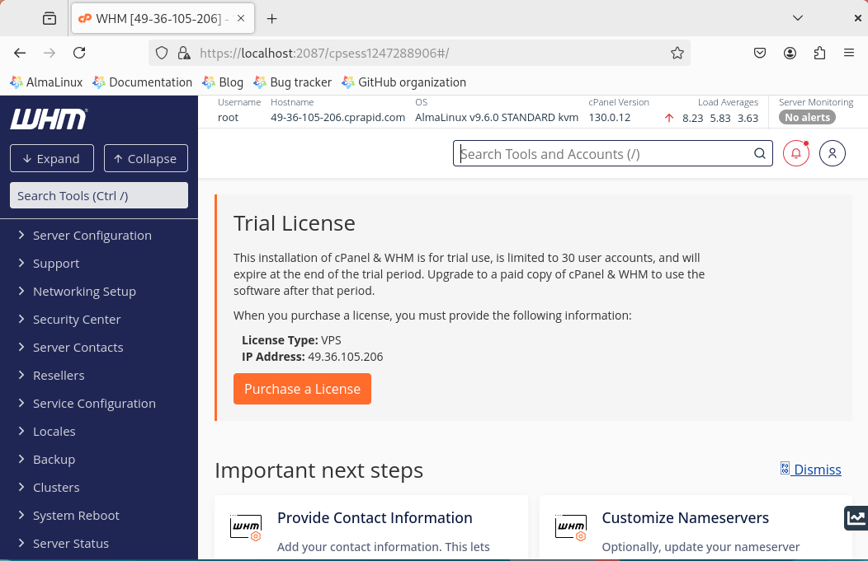Image resolution: width=868 pixels, height=561 pixels.
Task: Click the reload page icon
Action: (79, 52)
